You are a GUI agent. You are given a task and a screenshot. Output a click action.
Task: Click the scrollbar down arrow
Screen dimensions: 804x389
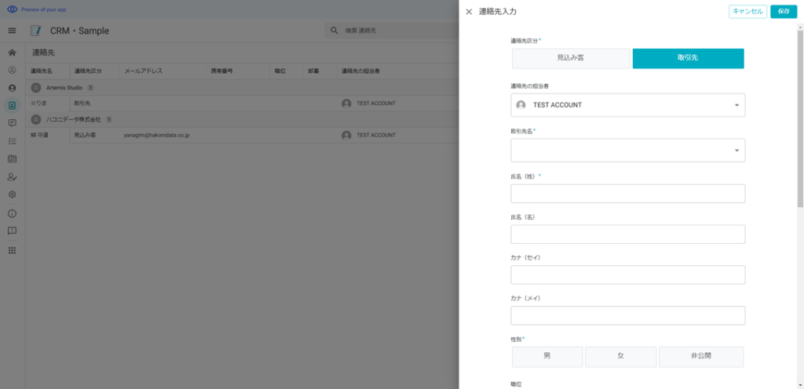(x=800, y=385)
